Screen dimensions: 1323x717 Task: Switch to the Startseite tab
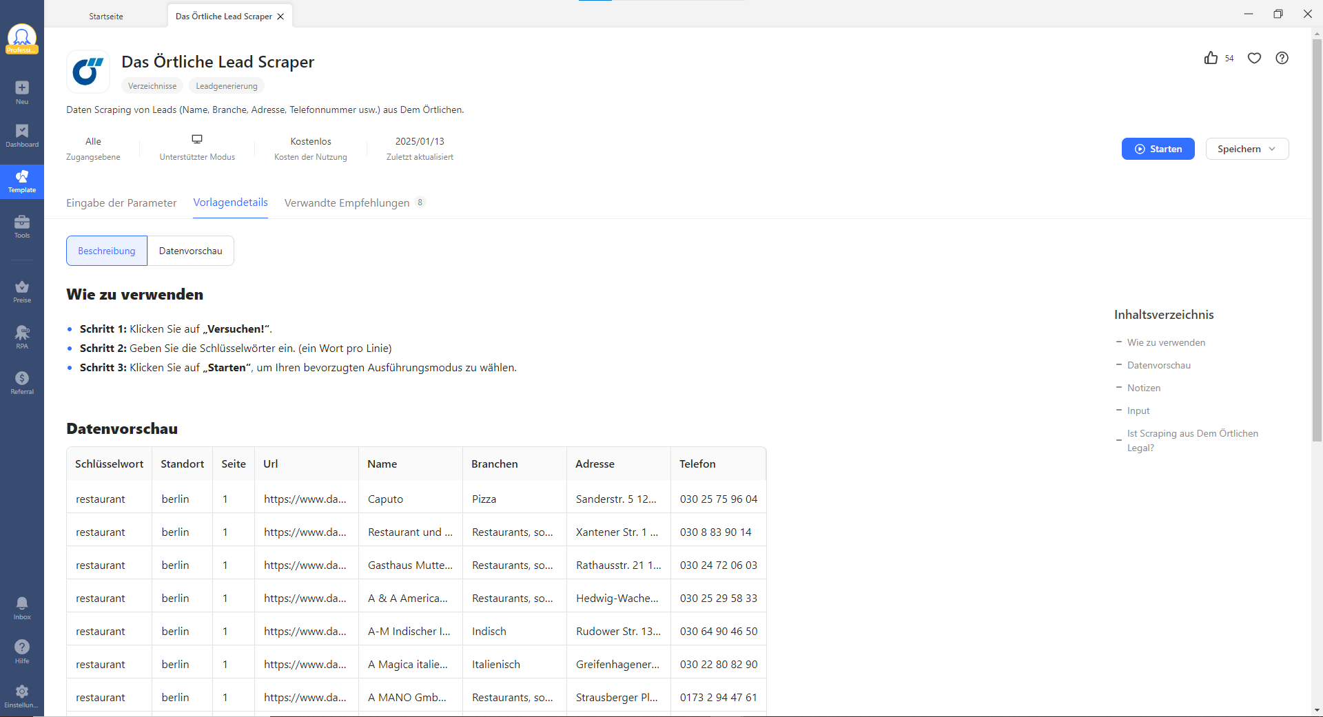coord(106,17)
